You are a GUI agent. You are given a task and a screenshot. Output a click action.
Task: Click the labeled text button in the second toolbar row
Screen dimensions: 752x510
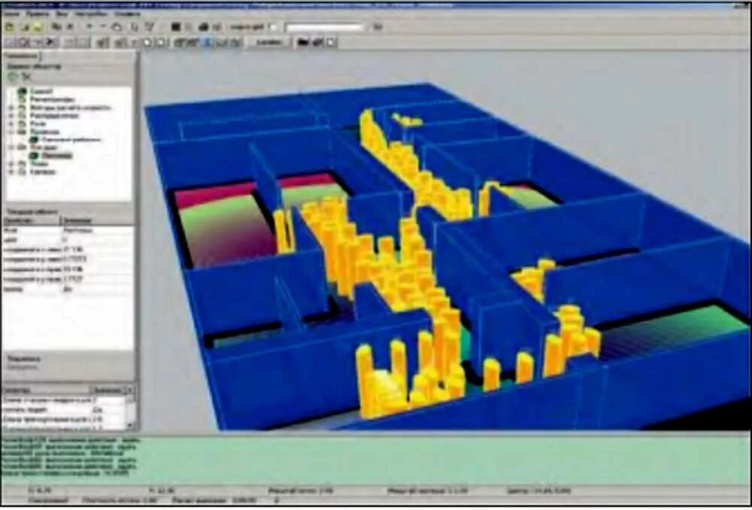[268, 42]
